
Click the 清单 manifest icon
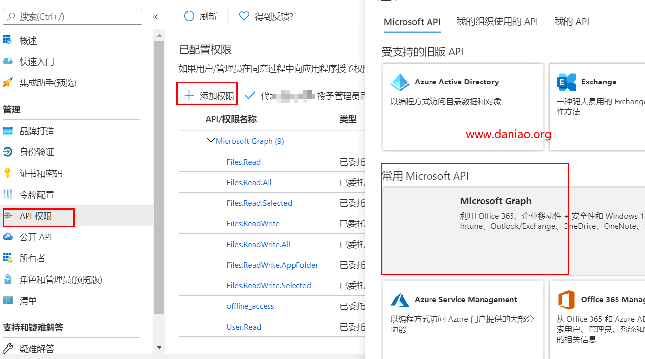(x=7, y=301)
